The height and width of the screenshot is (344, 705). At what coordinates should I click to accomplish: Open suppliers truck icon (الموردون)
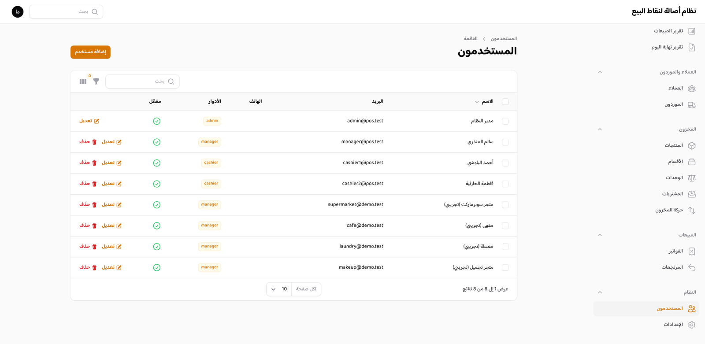(x=692, y=105)
